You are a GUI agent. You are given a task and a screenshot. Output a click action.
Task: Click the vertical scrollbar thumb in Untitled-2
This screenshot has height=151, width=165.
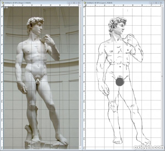click(x=162, y=76)
